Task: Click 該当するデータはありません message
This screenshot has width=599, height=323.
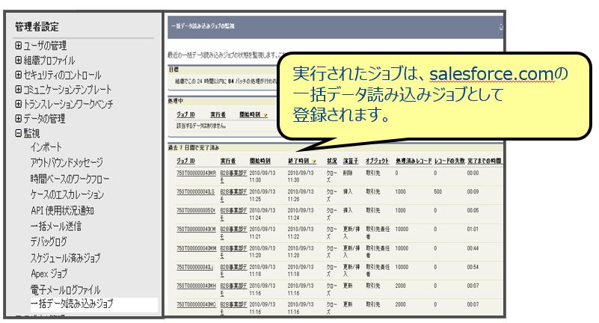Action: [201, 126]
